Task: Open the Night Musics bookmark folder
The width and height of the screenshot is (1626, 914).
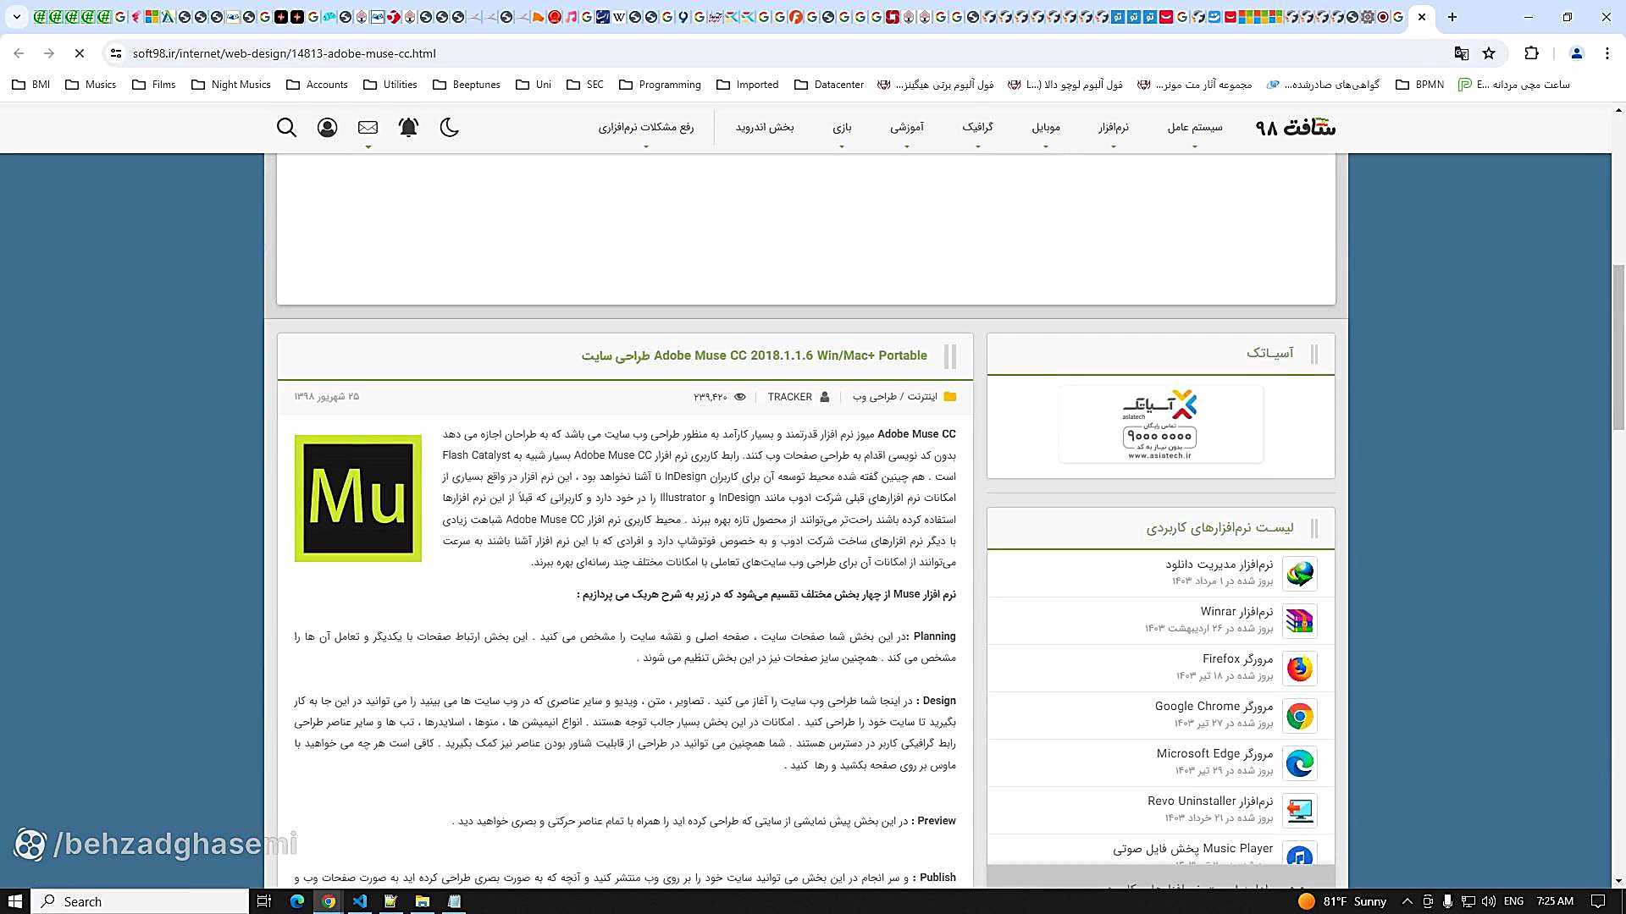Action: (231, 85)
